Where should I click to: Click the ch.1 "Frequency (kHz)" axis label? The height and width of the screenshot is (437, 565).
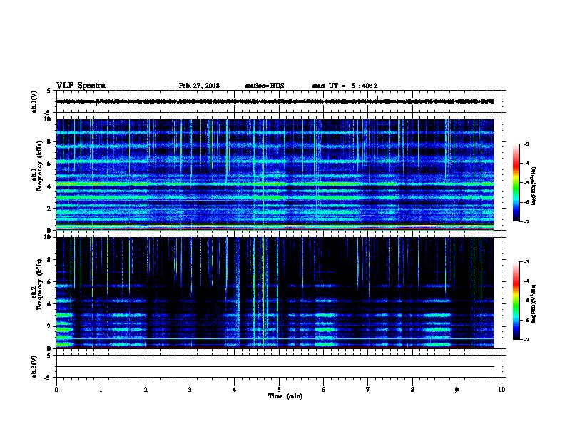point(39,166)
